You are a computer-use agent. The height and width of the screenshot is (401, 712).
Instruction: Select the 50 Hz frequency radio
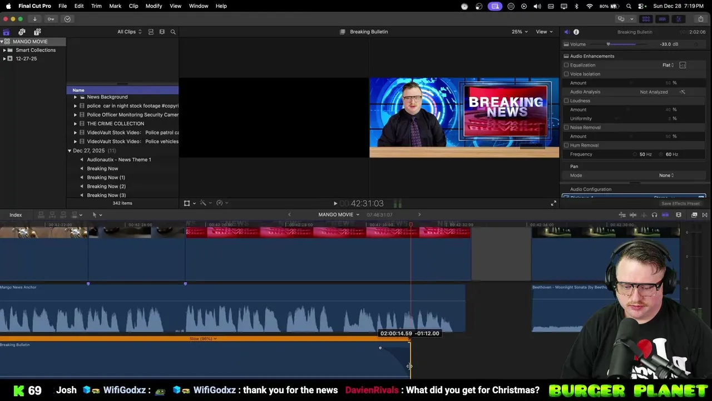pyautogui.click(x=635, y=154)
